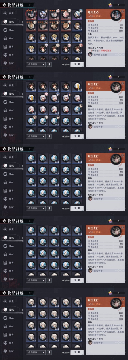This screenshot has height=360, width=128.
Task: Click the 长命锁 avatar in the equipped row
Action: click(90, 54)
